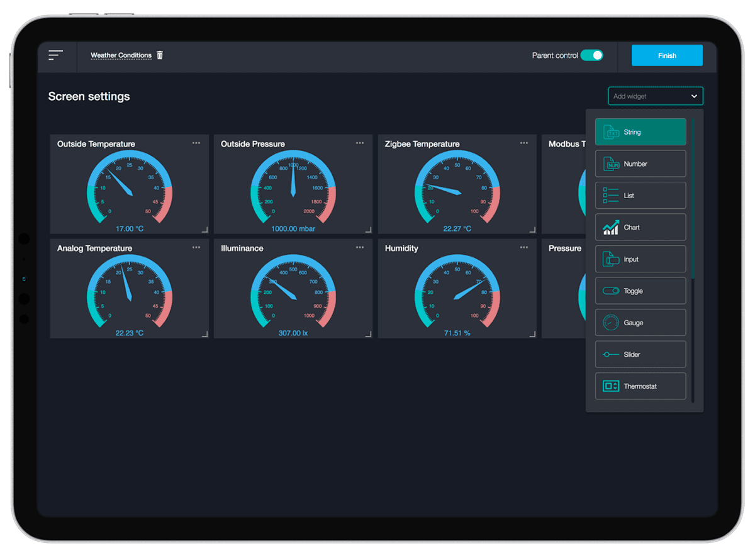
Task: Click the Slider knob icon in list
Action: (611, 354)
